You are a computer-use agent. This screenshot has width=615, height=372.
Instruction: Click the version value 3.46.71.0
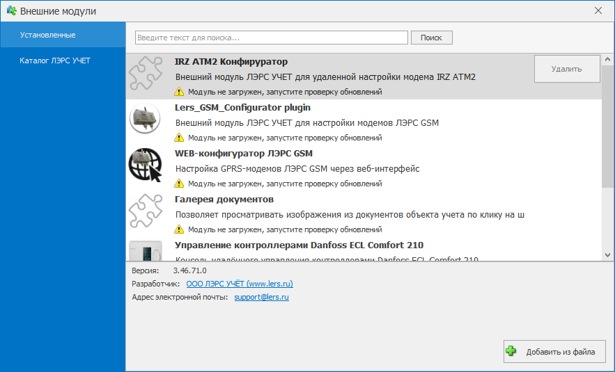click(x=190, y=270)
